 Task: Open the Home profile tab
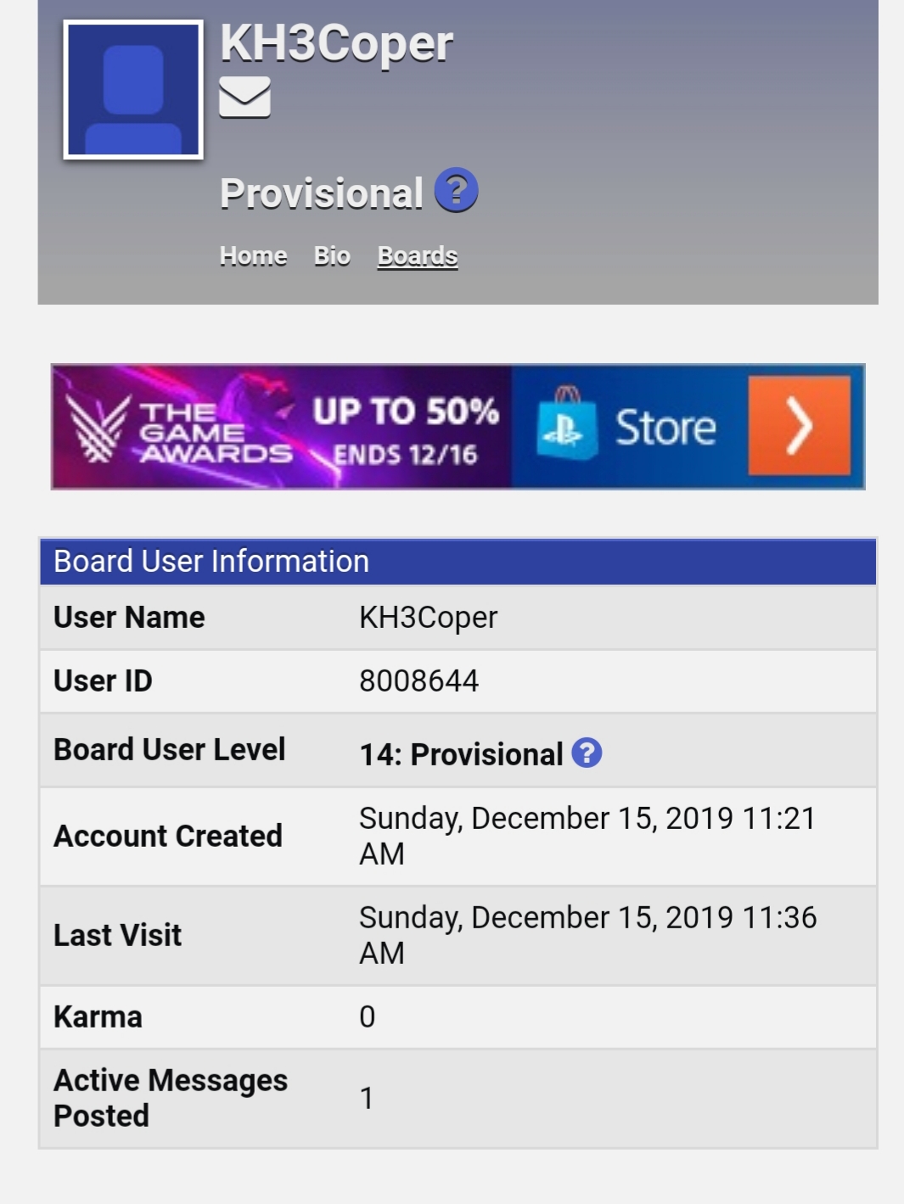point(253,255)
